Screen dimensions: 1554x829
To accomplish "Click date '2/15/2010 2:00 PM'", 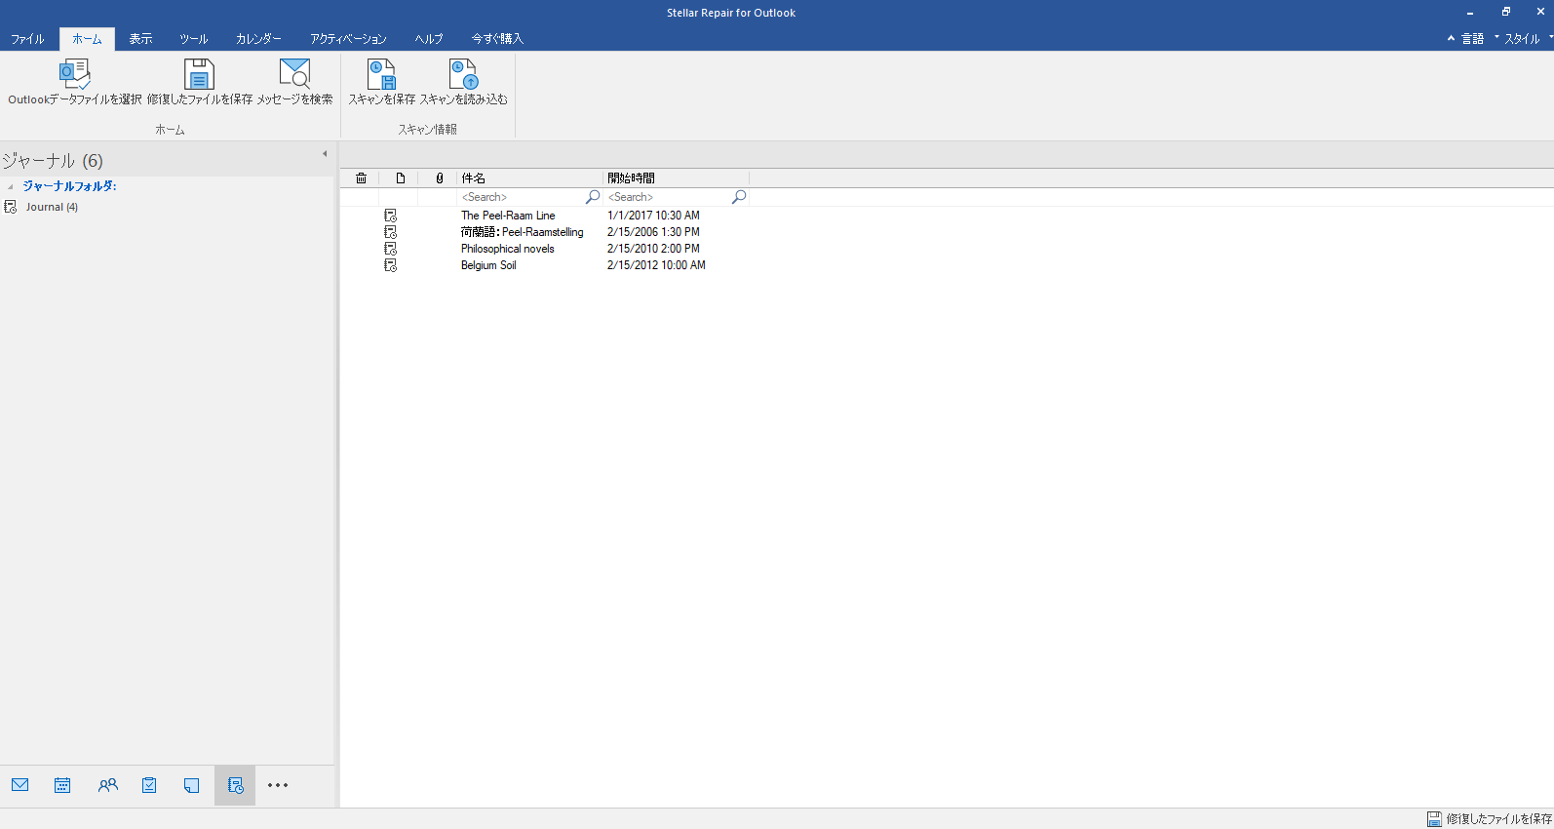I will [653, 249].
